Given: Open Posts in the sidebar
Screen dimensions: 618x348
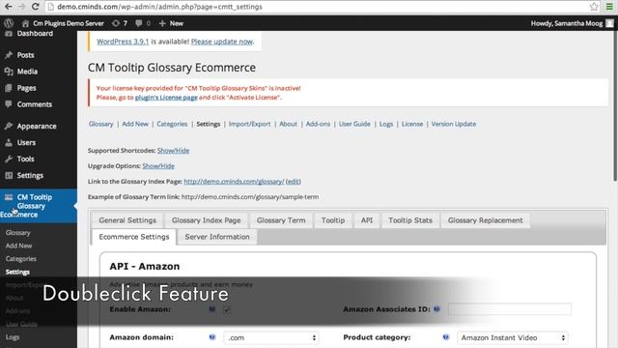Looking at the screenshot, I should [x=25, y=55].
